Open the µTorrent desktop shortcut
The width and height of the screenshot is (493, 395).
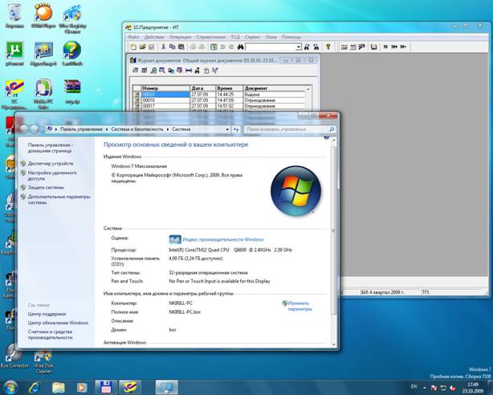pyautogui.click(x=14, y=54)
